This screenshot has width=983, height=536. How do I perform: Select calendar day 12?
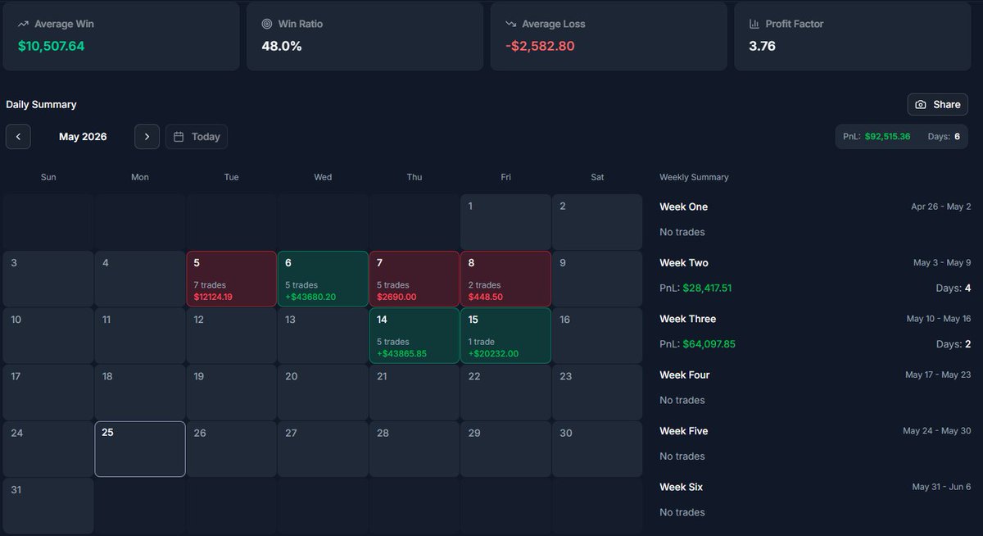[231, 335]
